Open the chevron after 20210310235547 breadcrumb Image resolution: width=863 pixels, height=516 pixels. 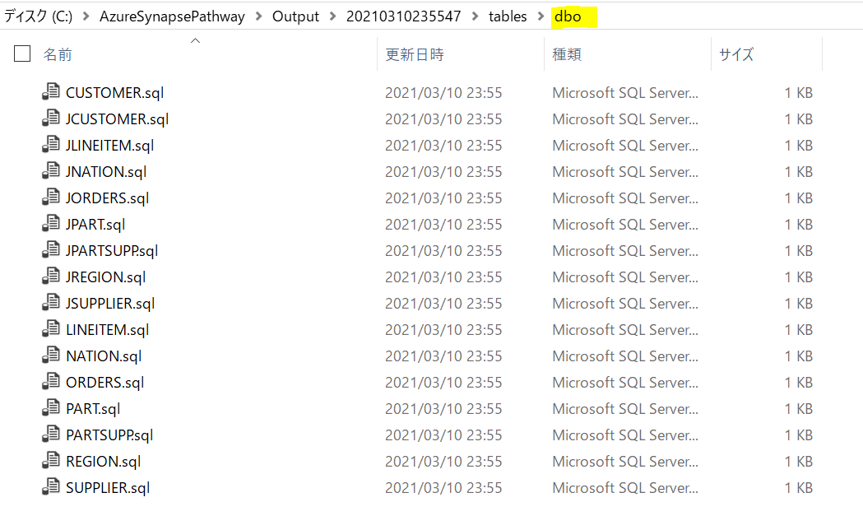coord(475,16)
